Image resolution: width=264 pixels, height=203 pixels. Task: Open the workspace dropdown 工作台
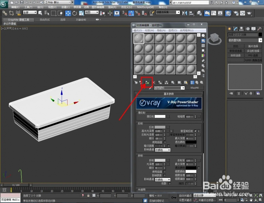tap(58, 2)
